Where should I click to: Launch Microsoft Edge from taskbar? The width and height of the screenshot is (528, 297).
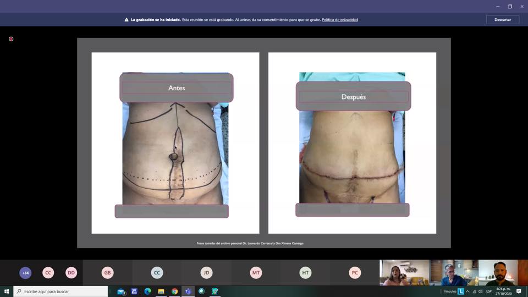pos(147,291)
